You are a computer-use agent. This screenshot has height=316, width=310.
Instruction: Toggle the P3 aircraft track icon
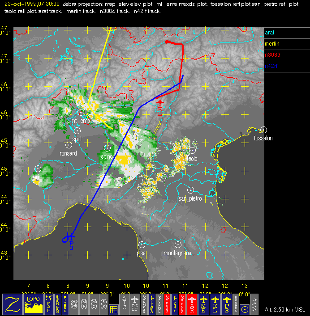(x=227, y=304)
